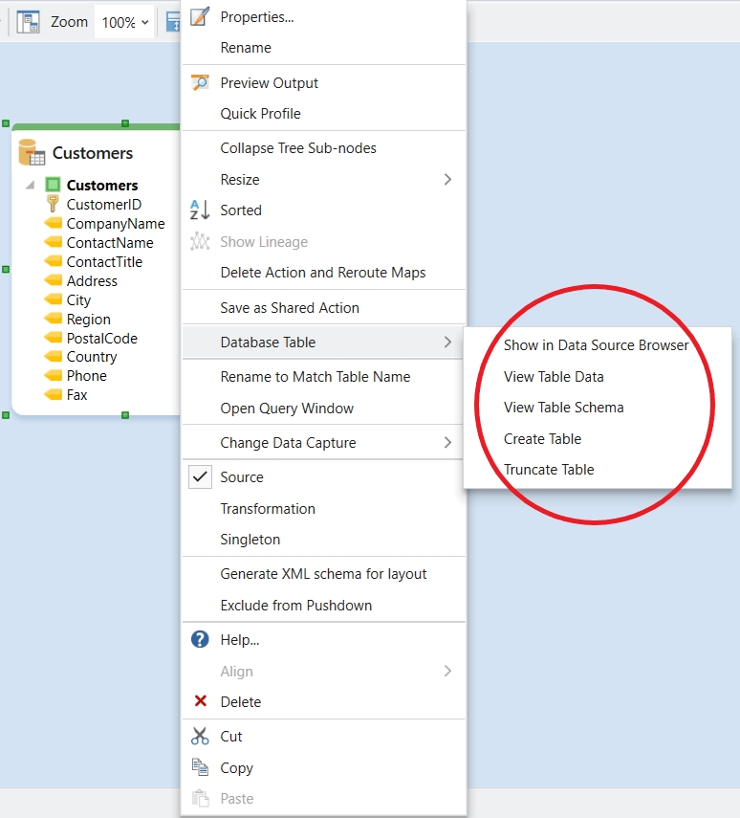Toggle the checked Source option
The width and height of the screenshot is (740, 818).
pos(242,477)
